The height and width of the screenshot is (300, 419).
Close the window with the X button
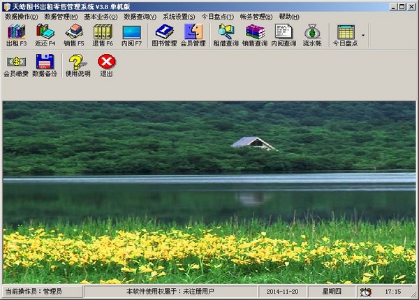411,7
